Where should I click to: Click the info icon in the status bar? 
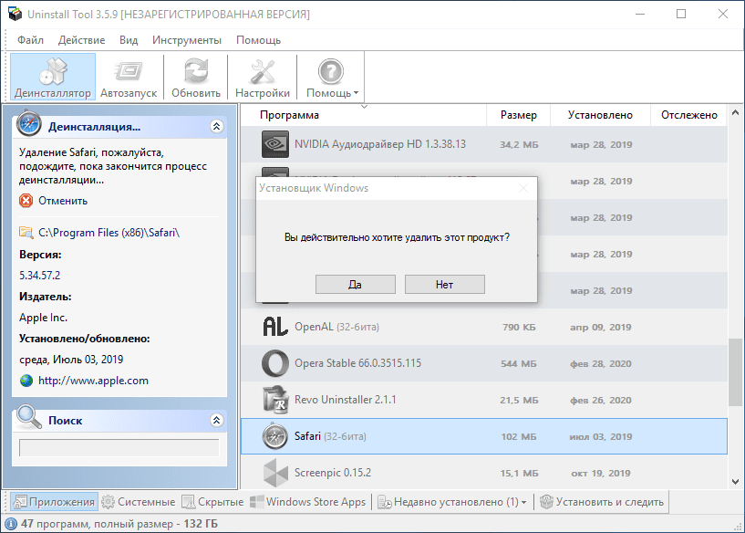tap(10, 524)
